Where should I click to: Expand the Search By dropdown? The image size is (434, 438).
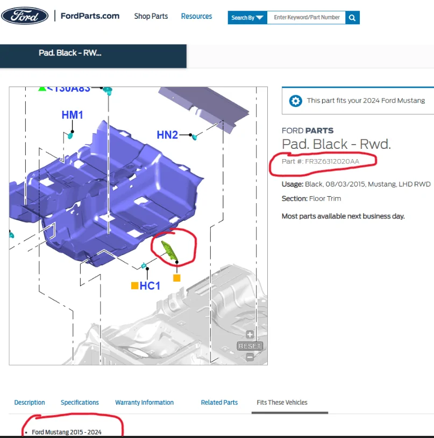(247, 18)
